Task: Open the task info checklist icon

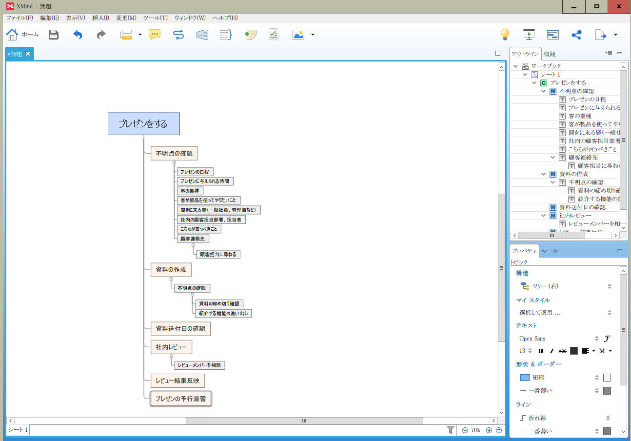Action: coord(274,34)
